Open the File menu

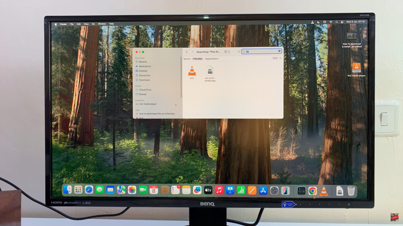[x=71, y=24]
